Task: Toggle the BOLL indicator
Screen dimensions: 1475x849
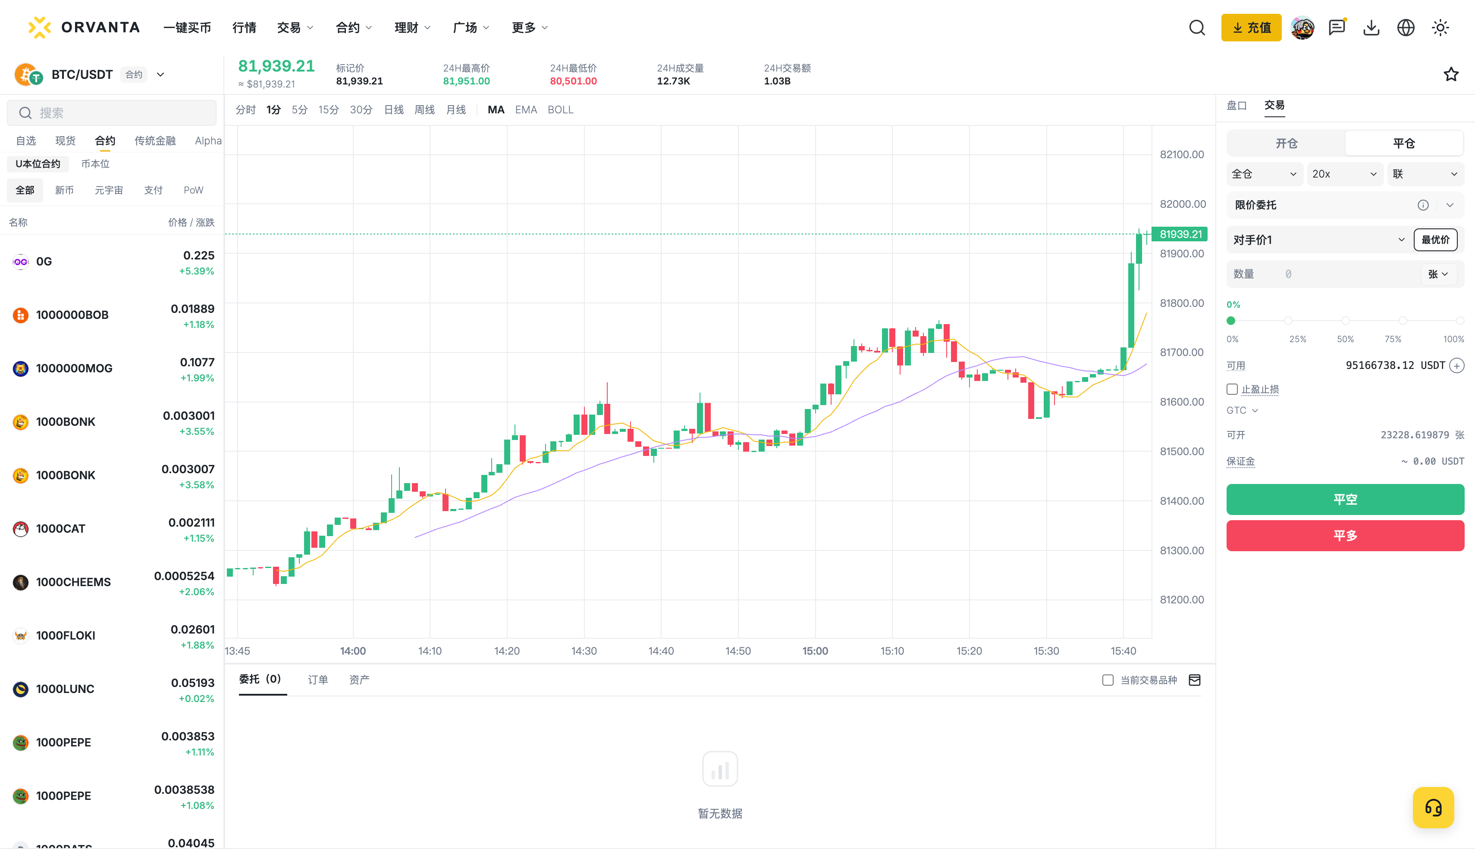Action: pyautogui.click(x=560, y=109)
